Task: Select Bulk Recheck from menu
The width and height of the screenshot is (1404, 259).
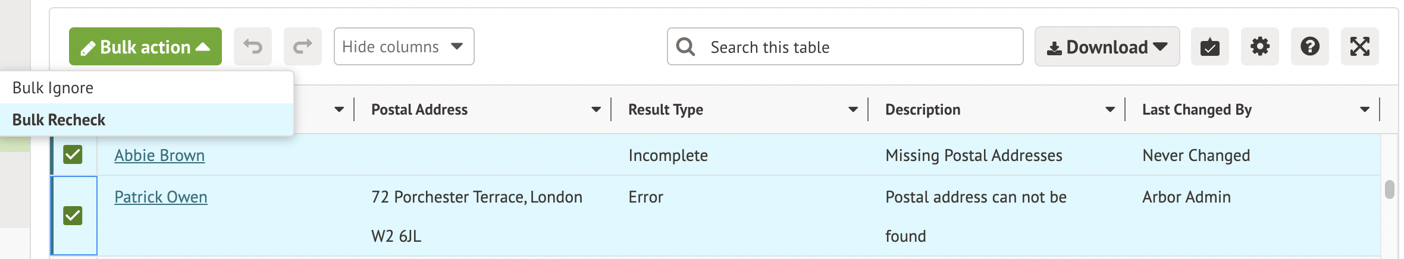Action: click(x=59, y=120)
